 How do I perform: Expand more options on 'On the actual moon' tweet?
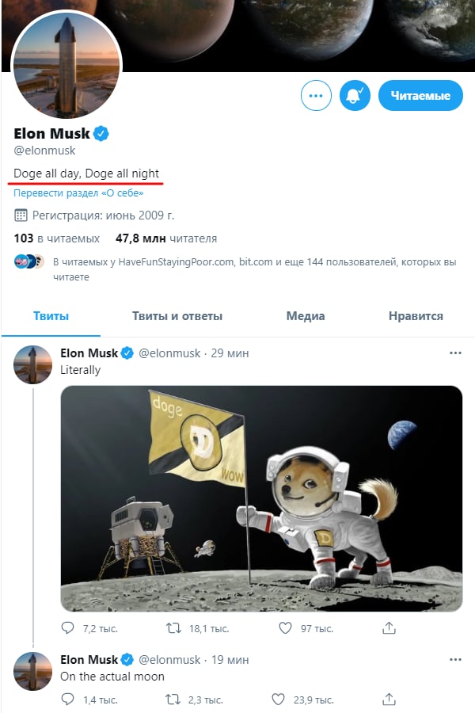(455, 659)
